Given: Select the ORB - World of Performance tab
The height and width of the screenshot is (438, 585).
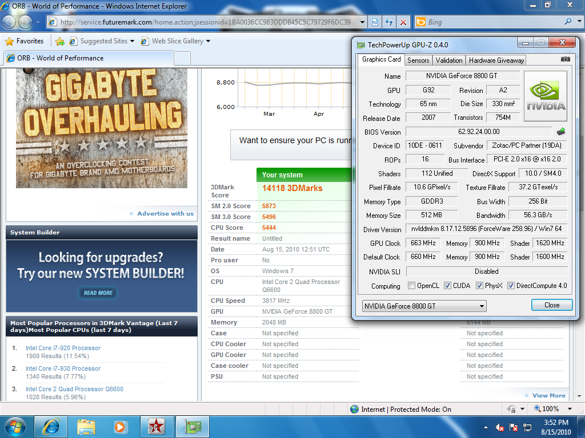Looking at the screenshot, I should [89, 58].
